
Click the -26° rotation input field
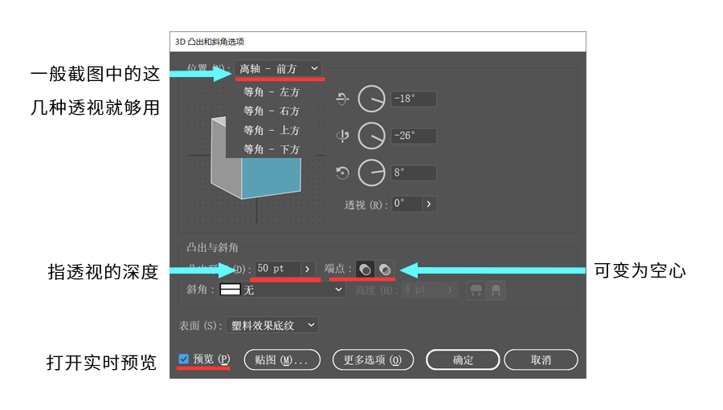coord(414,136)
